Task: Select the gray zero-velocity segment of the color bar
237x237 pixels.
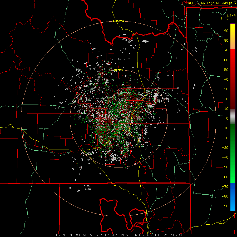Action: click(233, 116)
